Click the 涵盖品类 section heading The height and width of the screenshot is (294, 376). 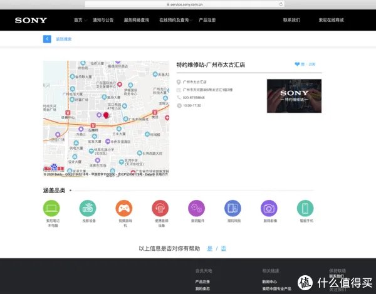54,191
